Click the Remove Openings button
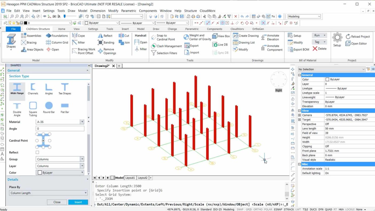375x211 pixels. (x=107, y=51)
